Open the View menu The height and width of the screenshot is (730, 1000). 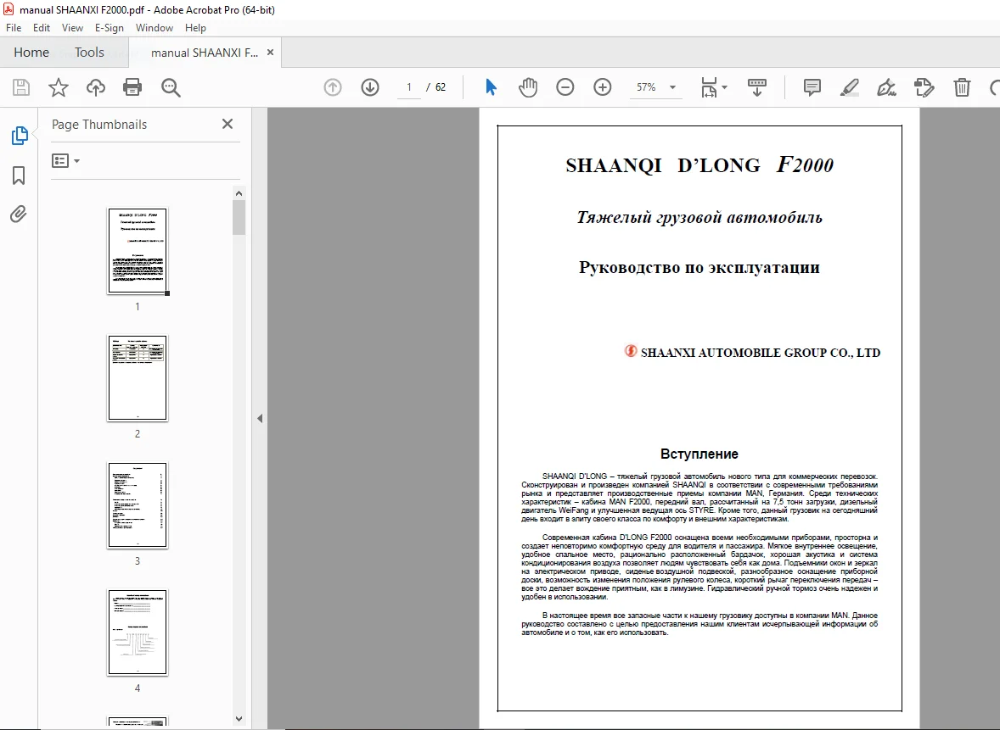pos(72,28)
